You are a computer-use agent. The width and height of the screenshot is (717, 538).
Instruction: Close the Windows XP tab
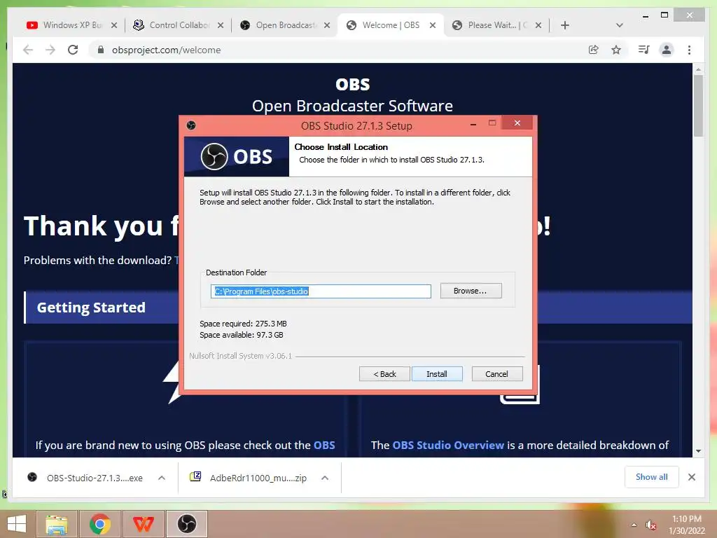114,26
